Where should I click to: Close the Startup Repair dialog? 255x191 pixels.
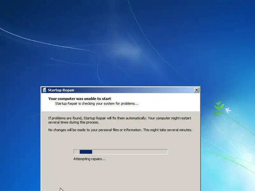coord(196,90)
